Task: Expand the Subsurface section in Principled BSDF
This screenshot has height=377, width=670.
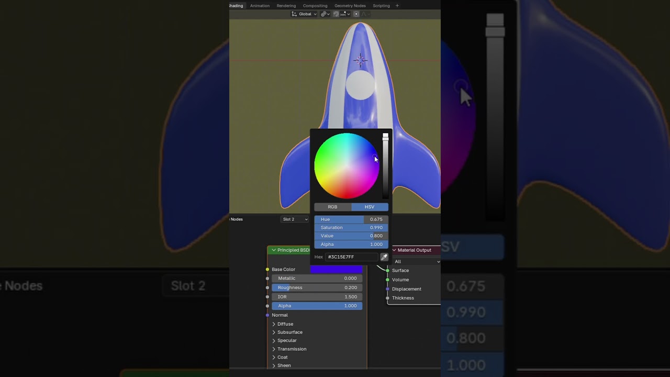Action: [x=274, y=332]
